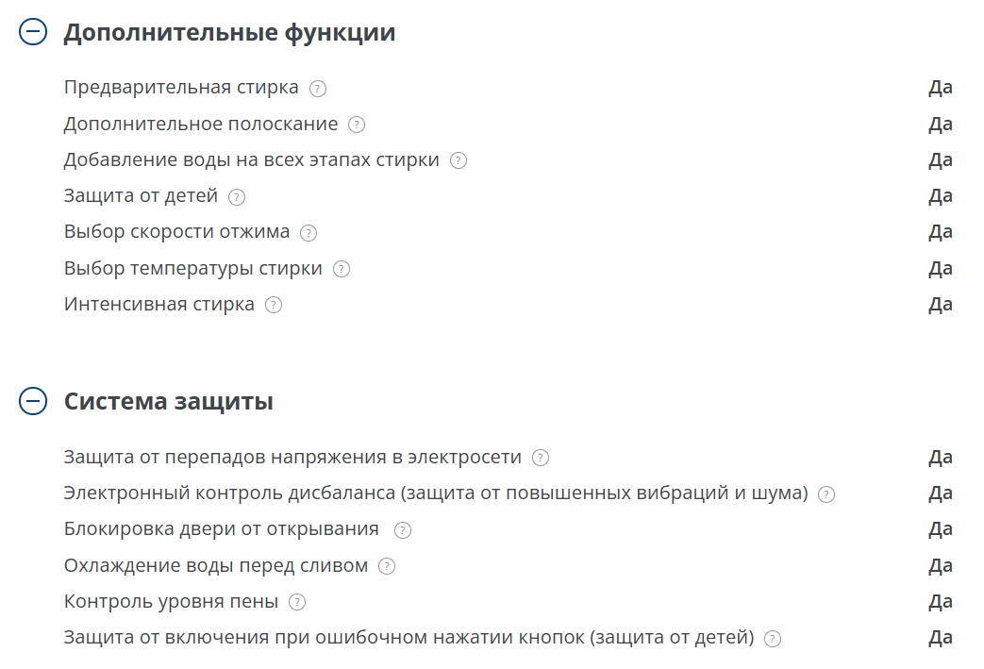
Task: Show hint for Контроль уровня пены
Action: click(297, 602)
